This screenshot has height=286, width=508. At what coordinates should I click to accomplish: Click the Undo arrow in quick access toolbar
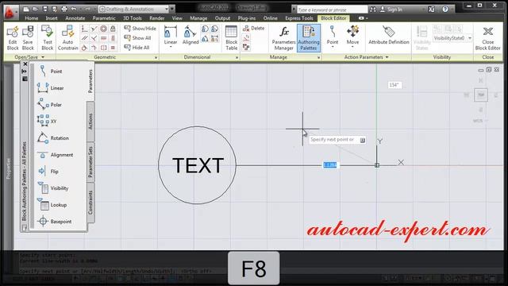(x=74, y=9)
